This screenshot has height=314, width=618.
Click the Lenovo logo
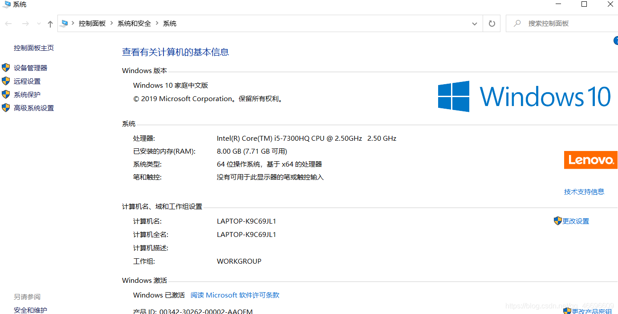[591, 160]
